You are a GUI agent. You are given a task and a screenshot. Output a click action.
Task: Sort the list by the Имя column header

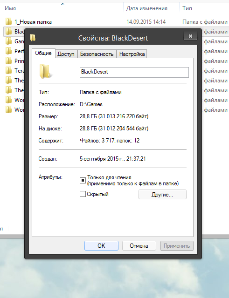(10, 8)
